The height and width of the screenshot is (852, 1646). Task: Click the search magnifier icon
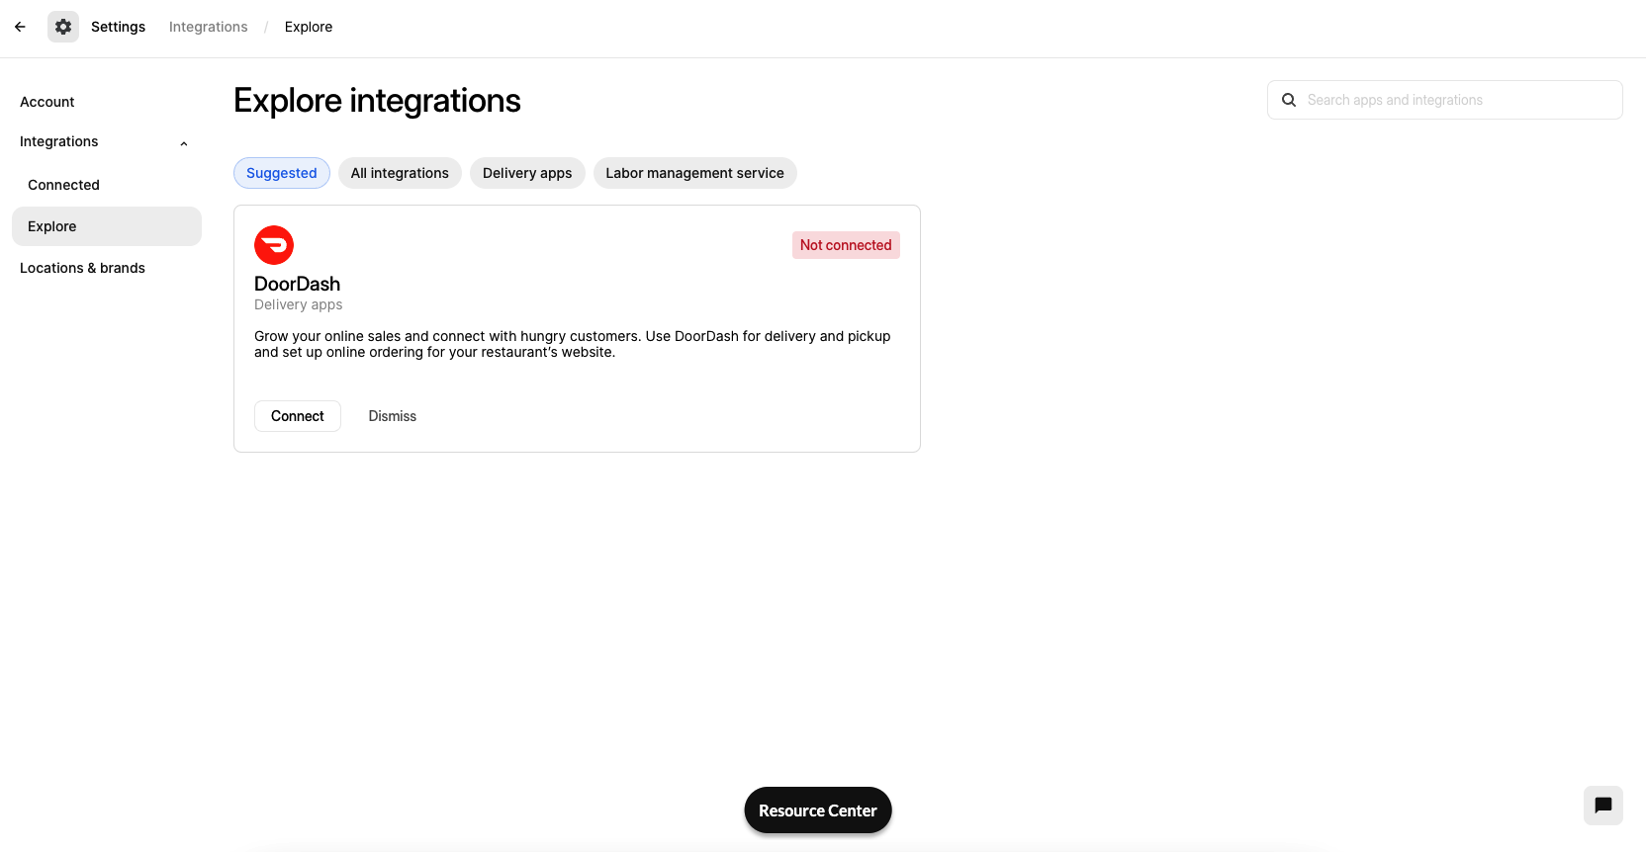[x=1289, y=100]
